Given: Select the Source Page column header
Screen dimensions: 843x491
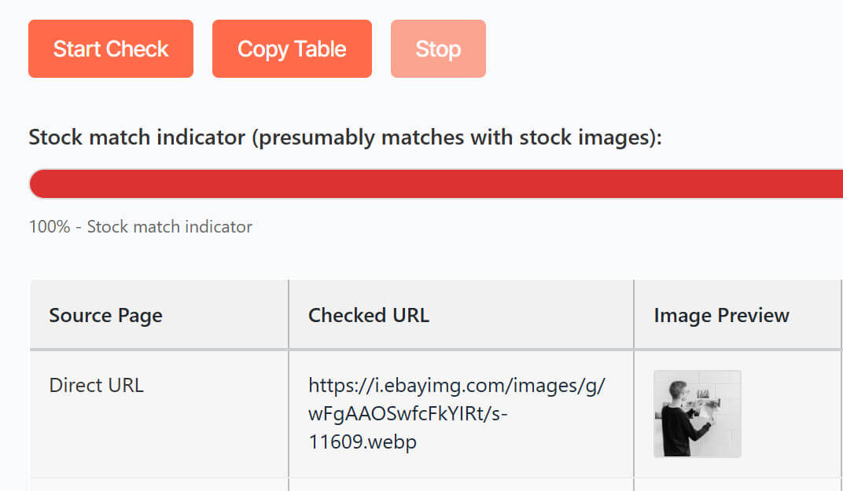Looking at the screenshot, I should (105, 316).
